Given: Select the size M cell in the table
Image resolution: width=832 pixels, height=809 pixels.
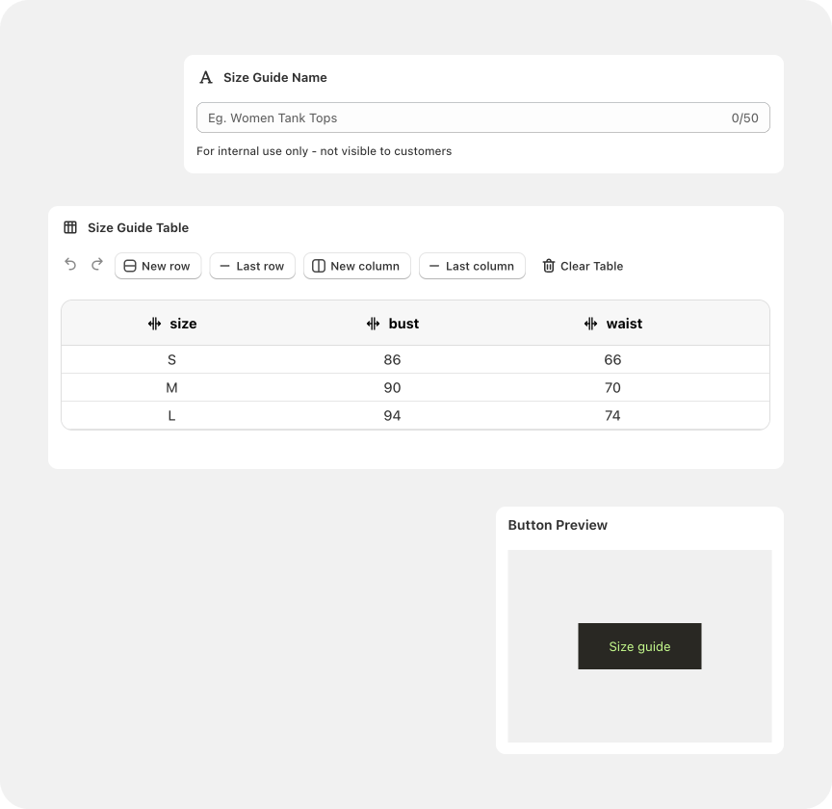Looking at the screenshot, I should click(171, 387).
